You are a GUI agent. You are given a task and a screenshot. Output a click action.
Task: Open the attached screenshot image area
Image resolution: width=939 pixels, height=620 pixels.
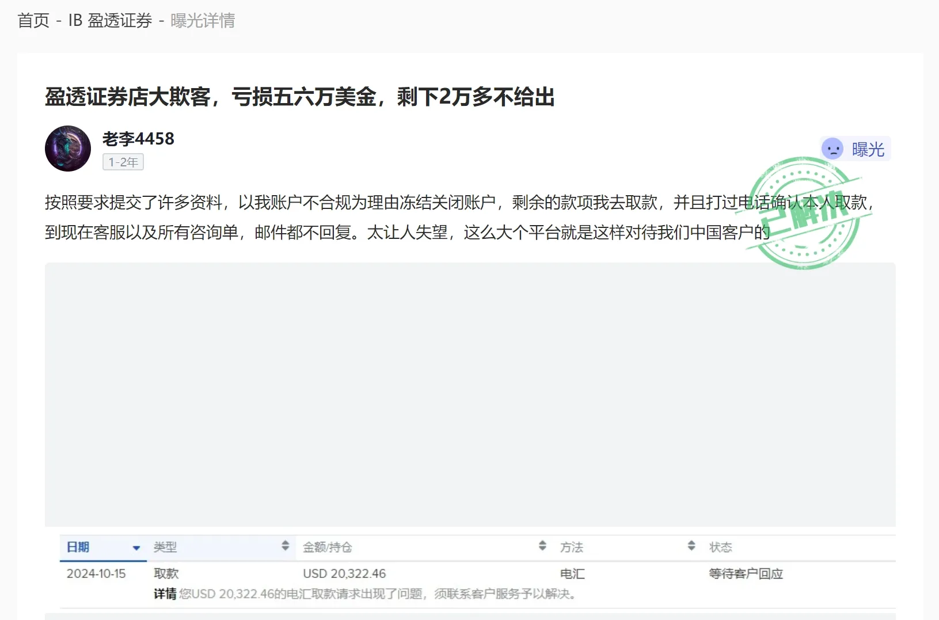point(470,394)
